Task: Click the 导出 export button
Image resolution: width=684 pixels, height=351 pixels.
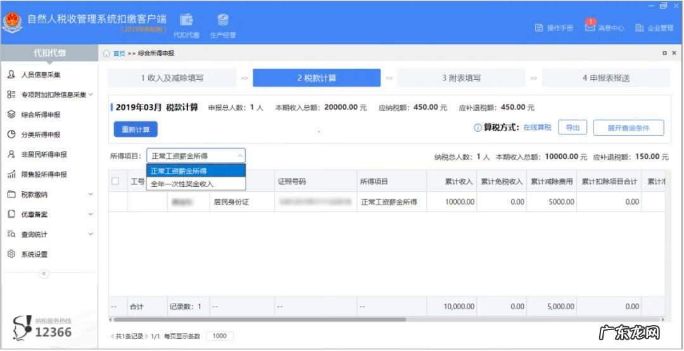Action: pos(573,128)
